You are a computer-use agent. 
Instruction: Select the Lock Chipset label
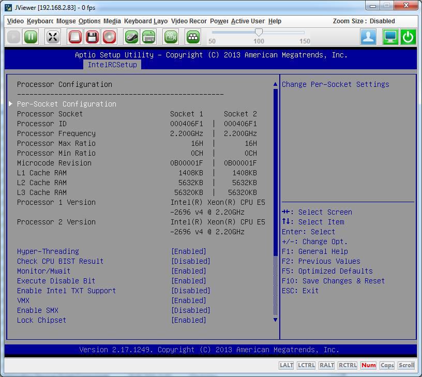pyautogui.click(x=41, y=320)
